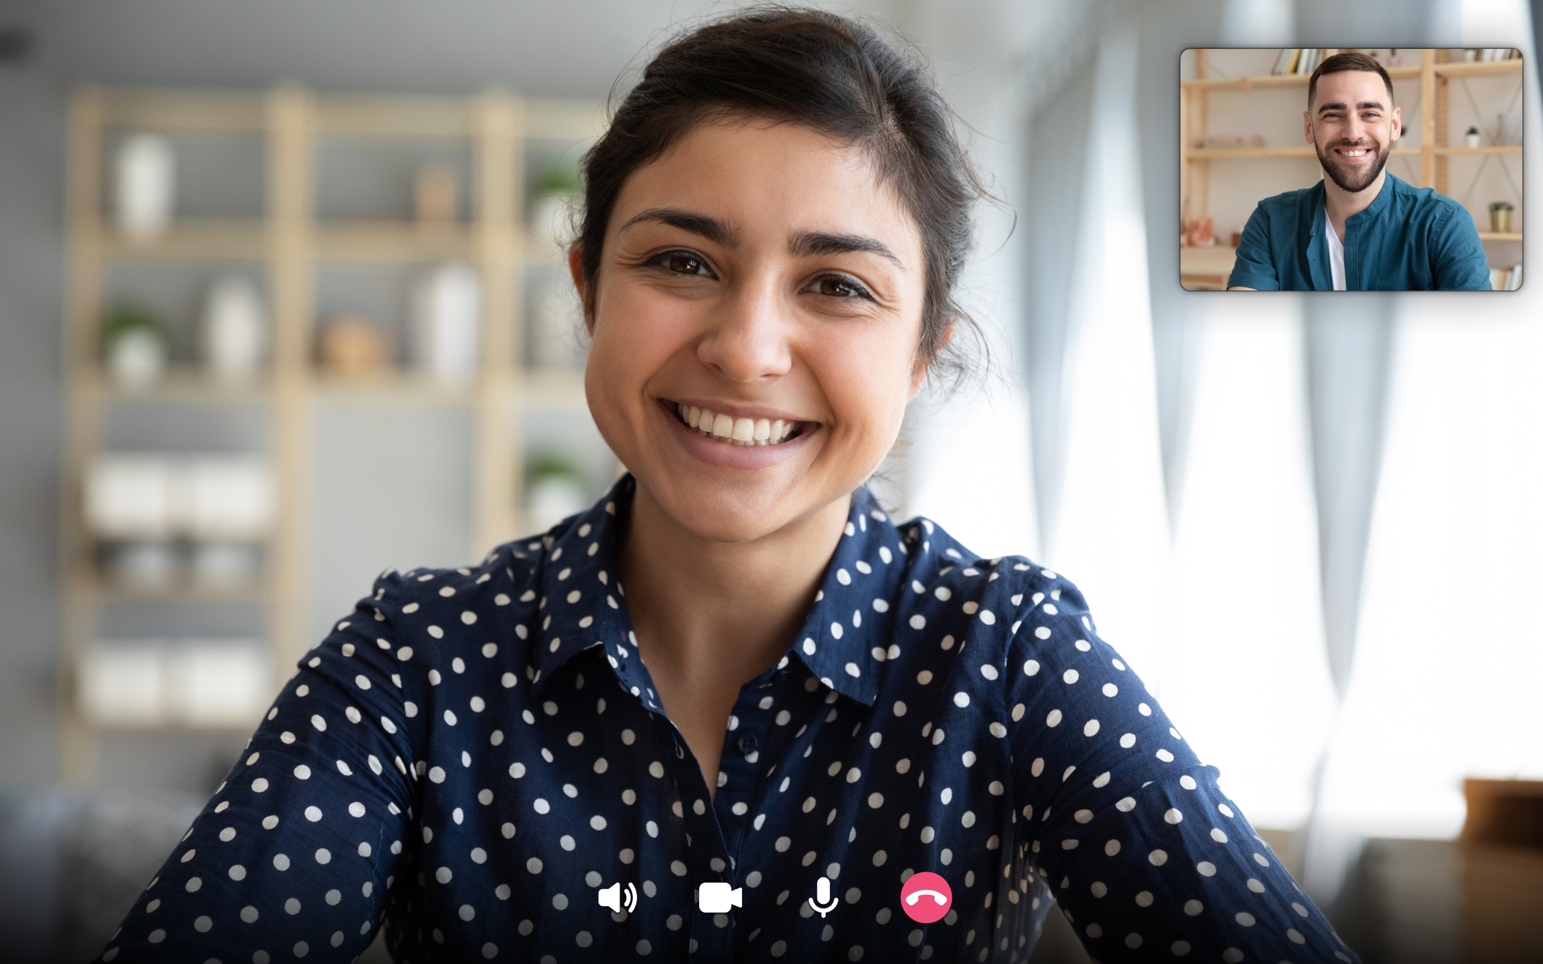The width and height of the screenshot is (1543, 964).
Task: Select the picture-in-picture self-view window
Action: click(x=1351, y=169)
